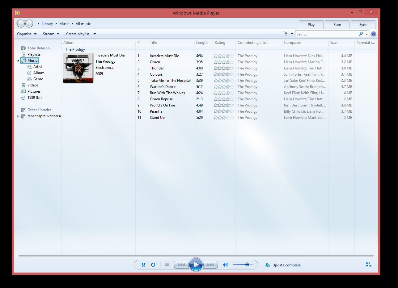Toggle shuffle playback
Viewport: 398px width, 288px height.
pyautogui.click(x=143, y=265)
